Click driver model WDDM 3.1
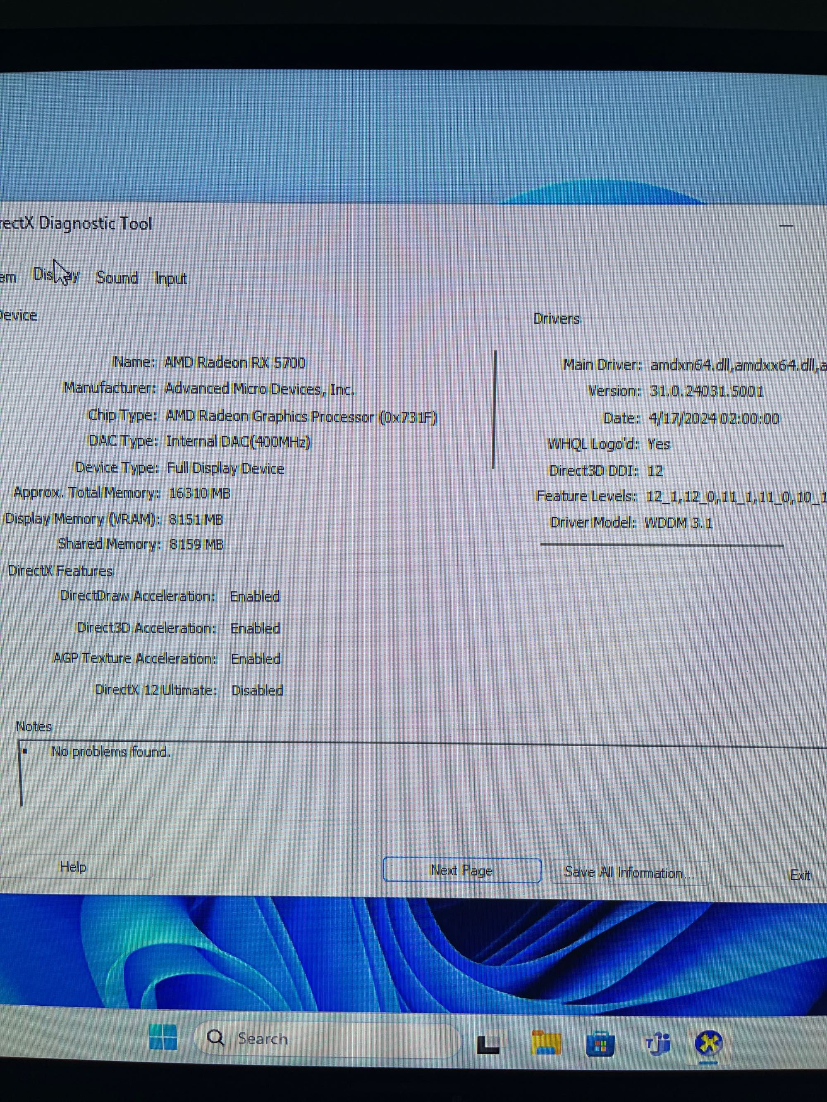The image size is (827, 1102). [x=679, y=523]
